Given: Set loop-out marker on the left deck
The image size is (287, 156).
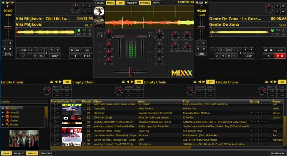Looking at the screenshot, I should (x=58, y=50).
